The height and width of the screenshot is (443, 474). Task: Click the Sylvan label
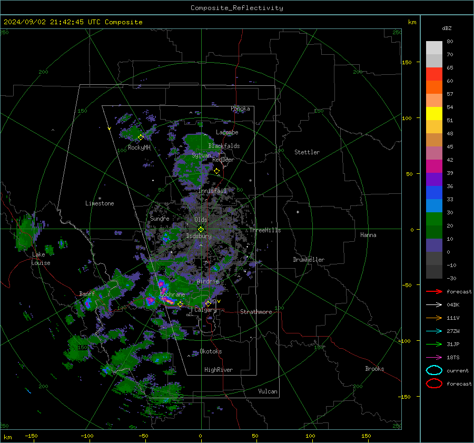click(x=201, y=155)
